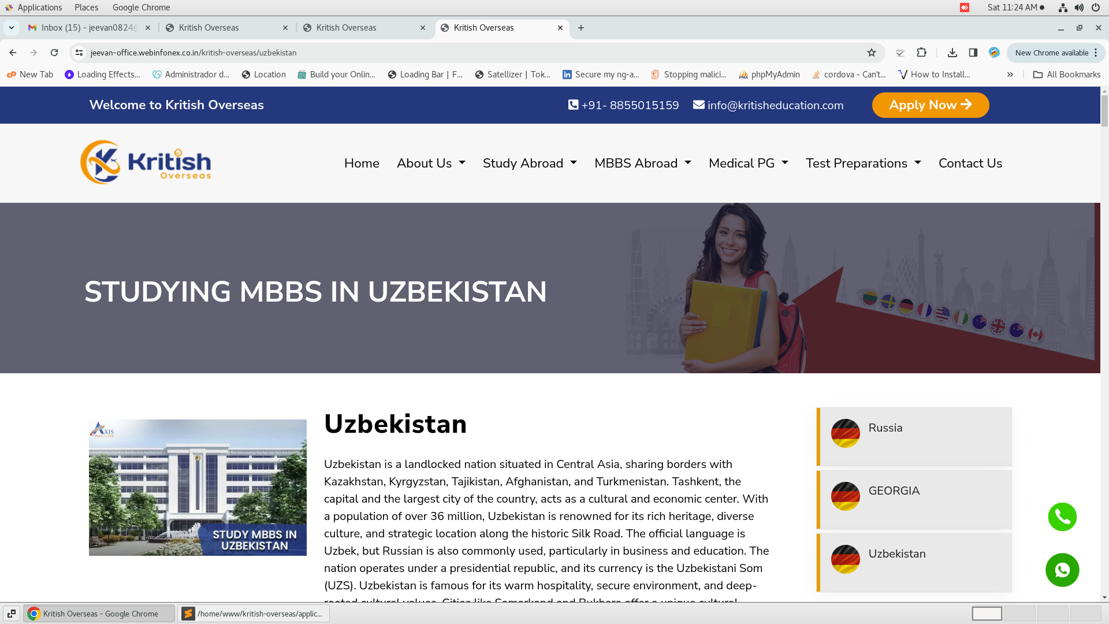
Task: Expand Study Abroad dropdown menu
Action: coord(529,164)
